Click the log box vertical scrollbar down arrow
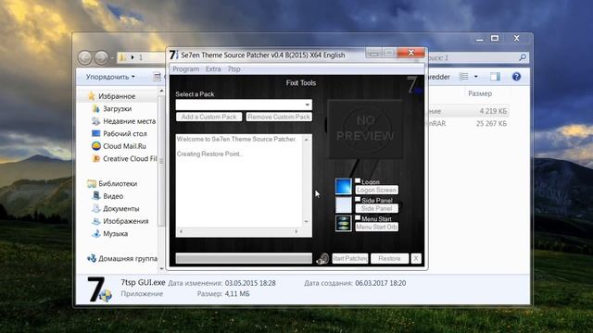 tap(307, 222)
